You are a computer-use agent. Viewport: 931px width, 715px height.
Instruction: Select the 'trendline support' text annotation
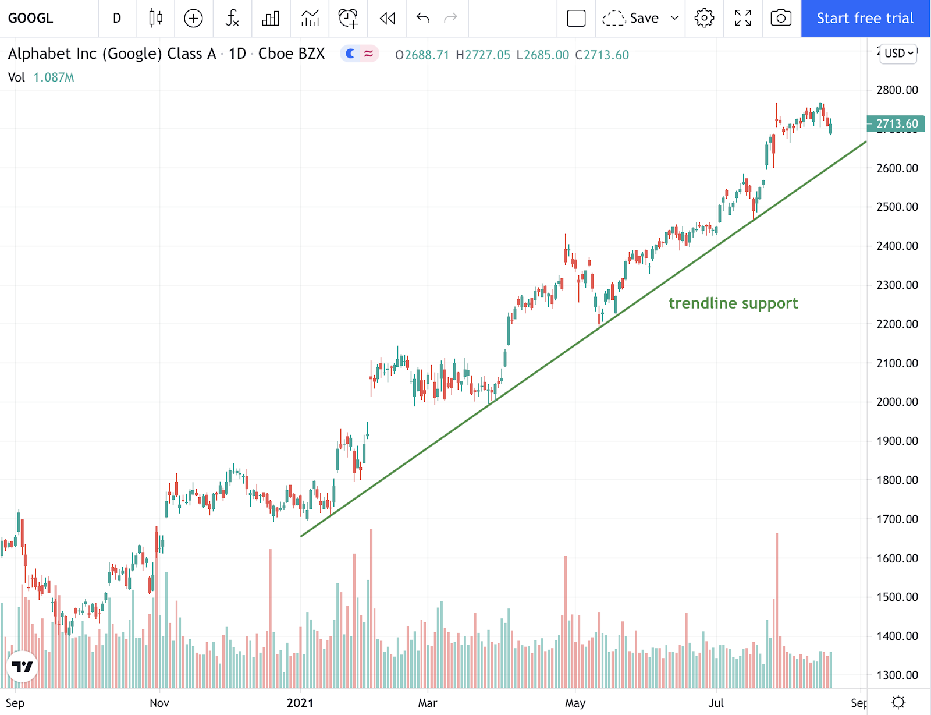tap(733, 303)
